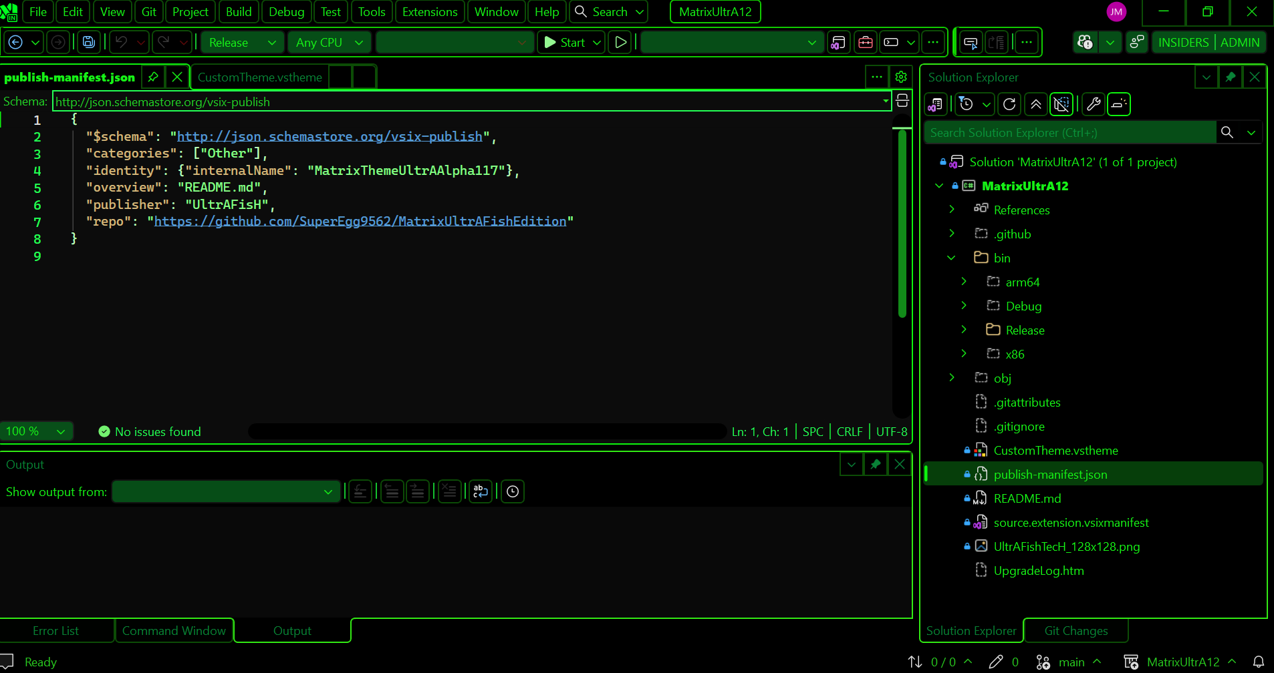This screenshot has width=1274, height=673.
Task: Start Without Debugging using the outline play icon
Action: click(x=620, y=42)
